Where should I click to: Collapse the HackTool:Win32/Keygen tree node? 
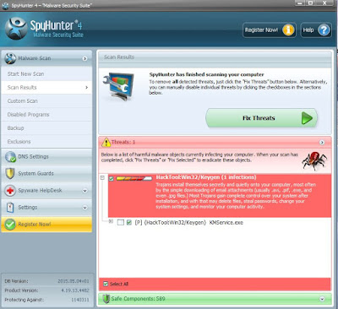[102, 178]
